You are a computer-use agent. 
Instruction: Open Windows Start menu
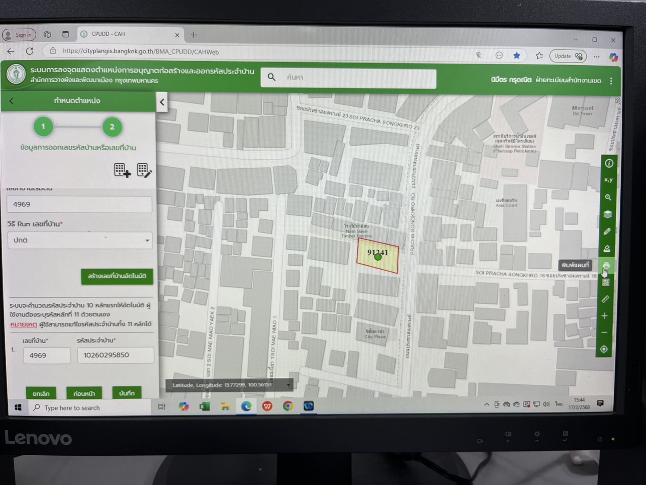point(18,408)
